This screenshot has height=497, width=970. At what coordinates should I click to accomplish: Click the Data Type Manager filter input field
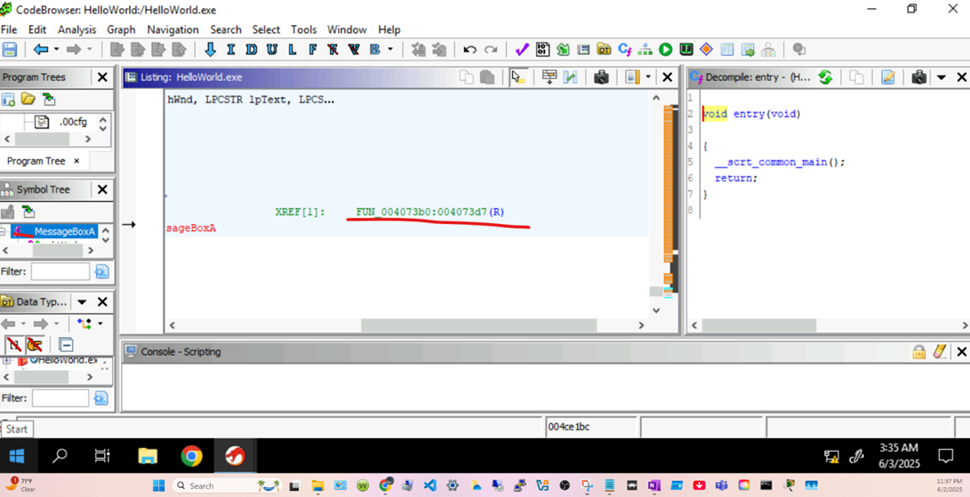tap(60, 398)
